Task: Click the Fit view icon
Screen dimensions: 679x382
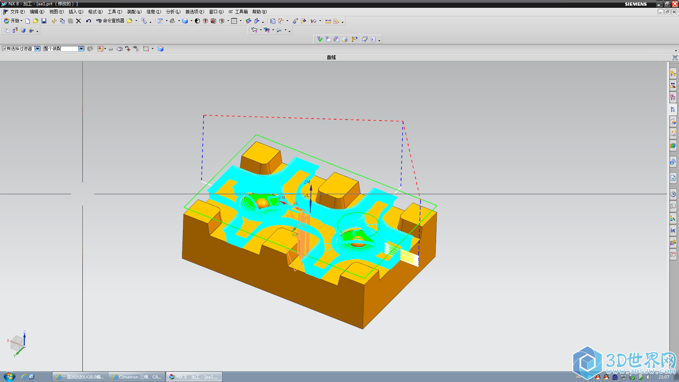Action: [160, 21]
